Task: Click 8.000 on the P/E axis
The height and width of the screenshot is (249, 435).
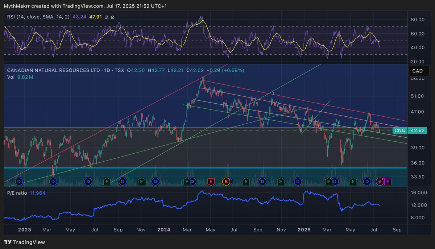Action: [417, 217]
